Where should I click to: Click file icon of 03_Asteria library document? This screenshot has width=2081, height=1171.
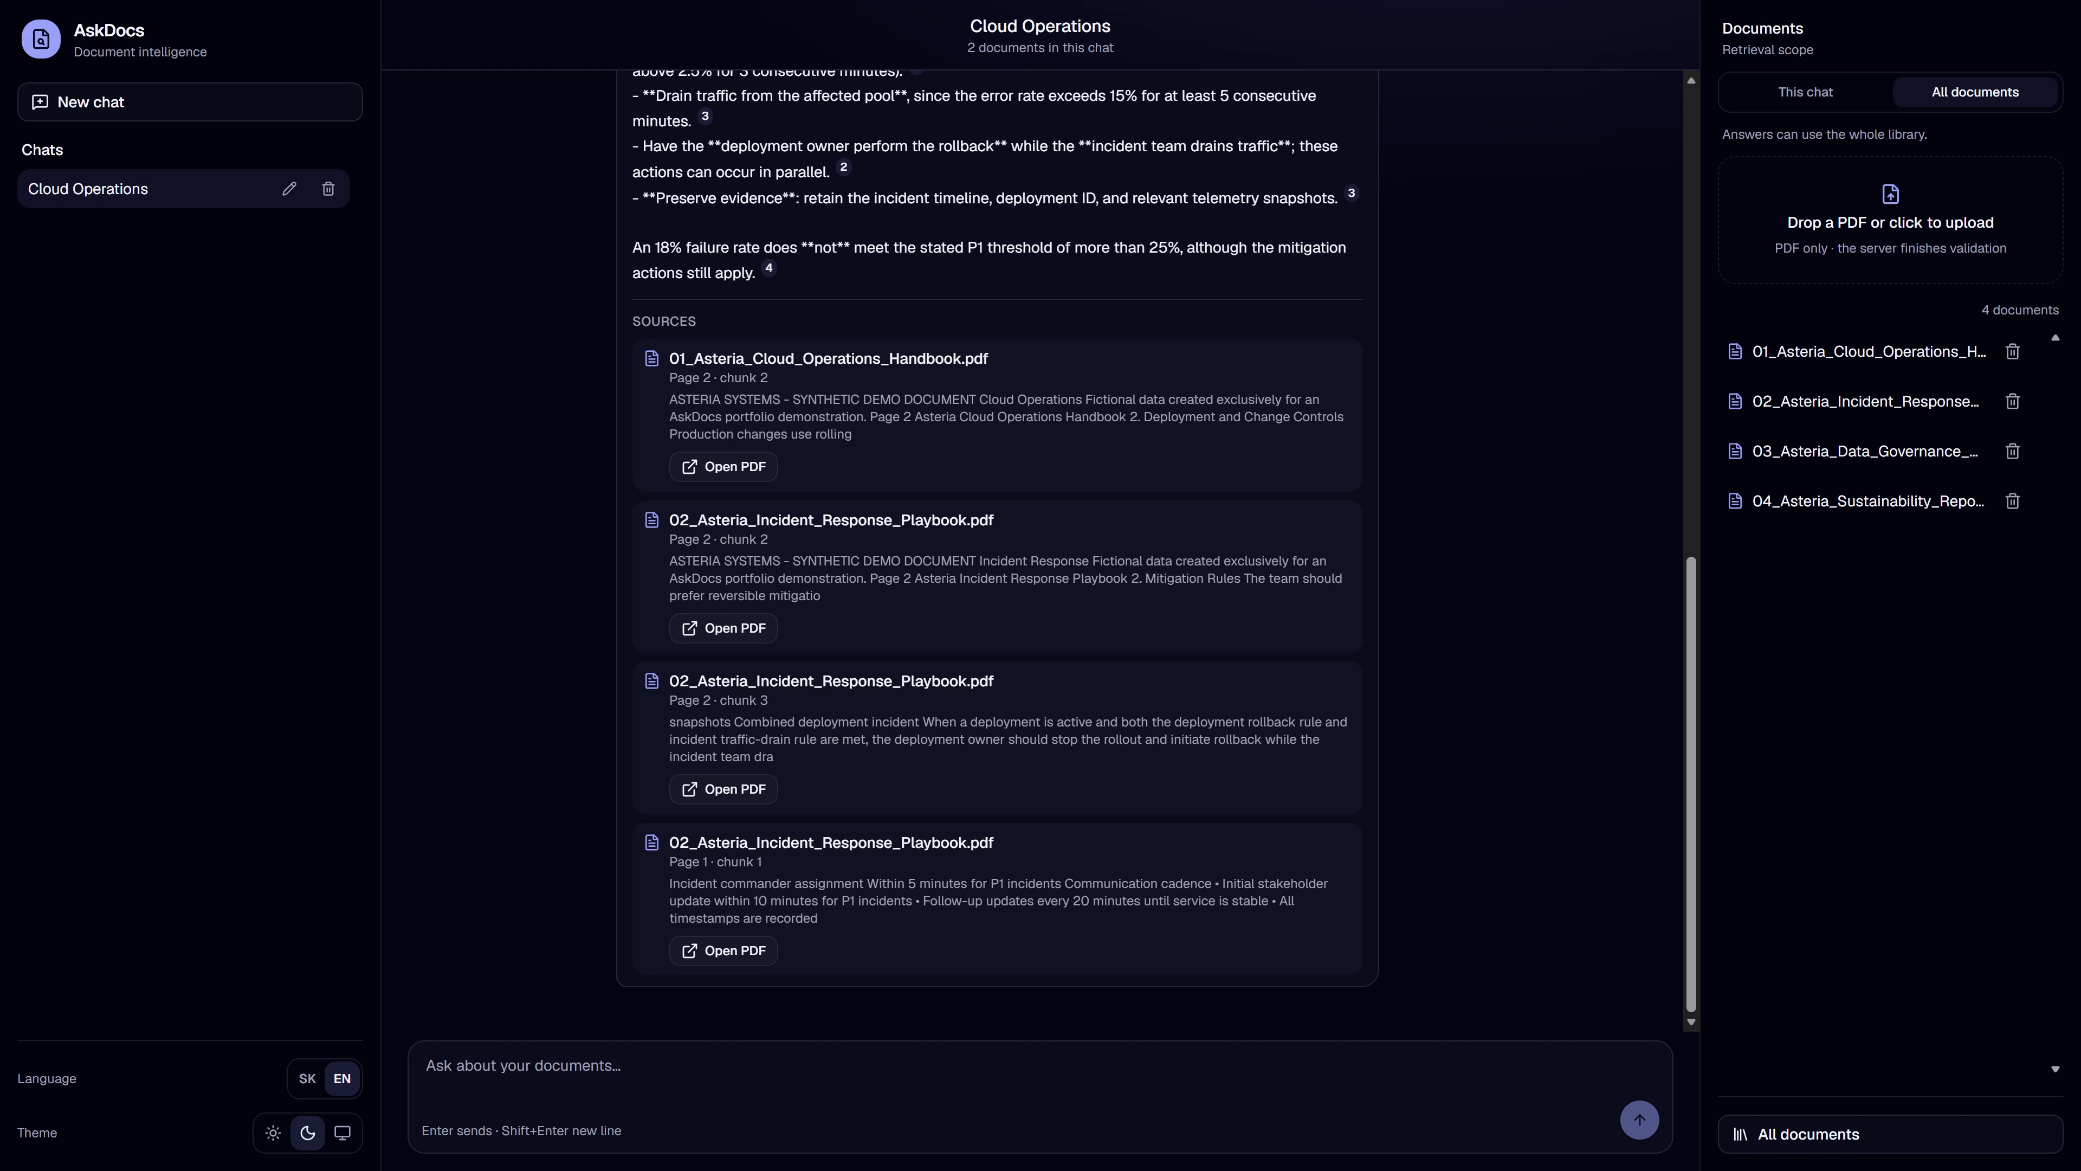pos(1734,452)
